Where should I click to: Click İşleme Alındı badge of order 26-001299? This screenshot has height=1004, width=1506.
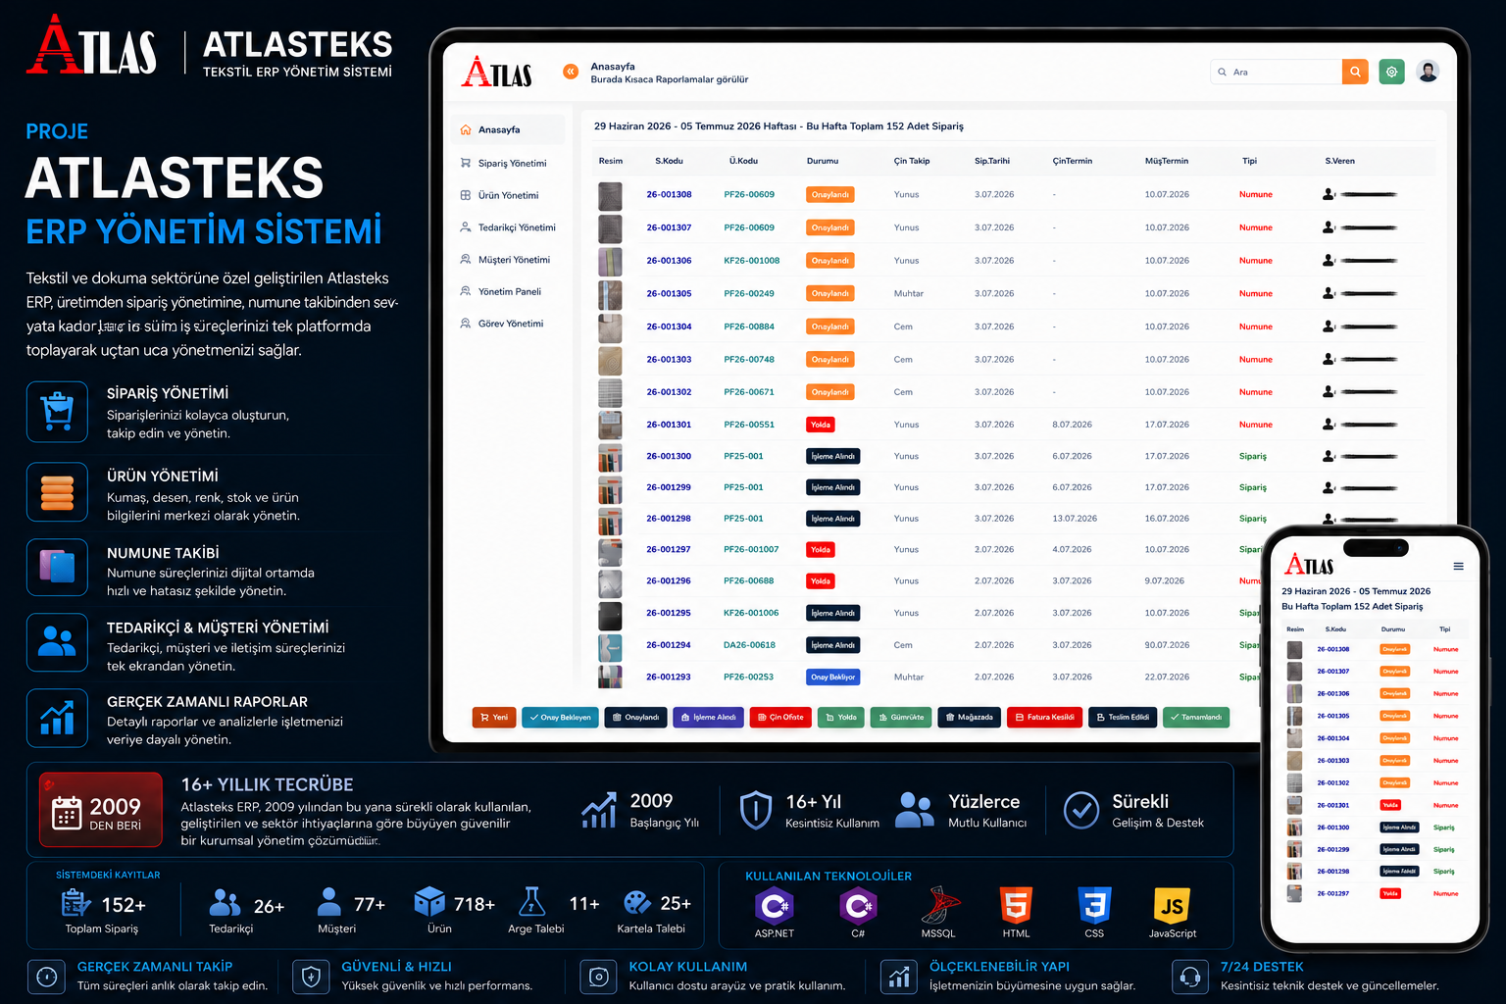tap(832, 487)
